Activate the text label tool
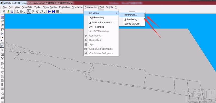The image size is (216, 103). point(37,12)
